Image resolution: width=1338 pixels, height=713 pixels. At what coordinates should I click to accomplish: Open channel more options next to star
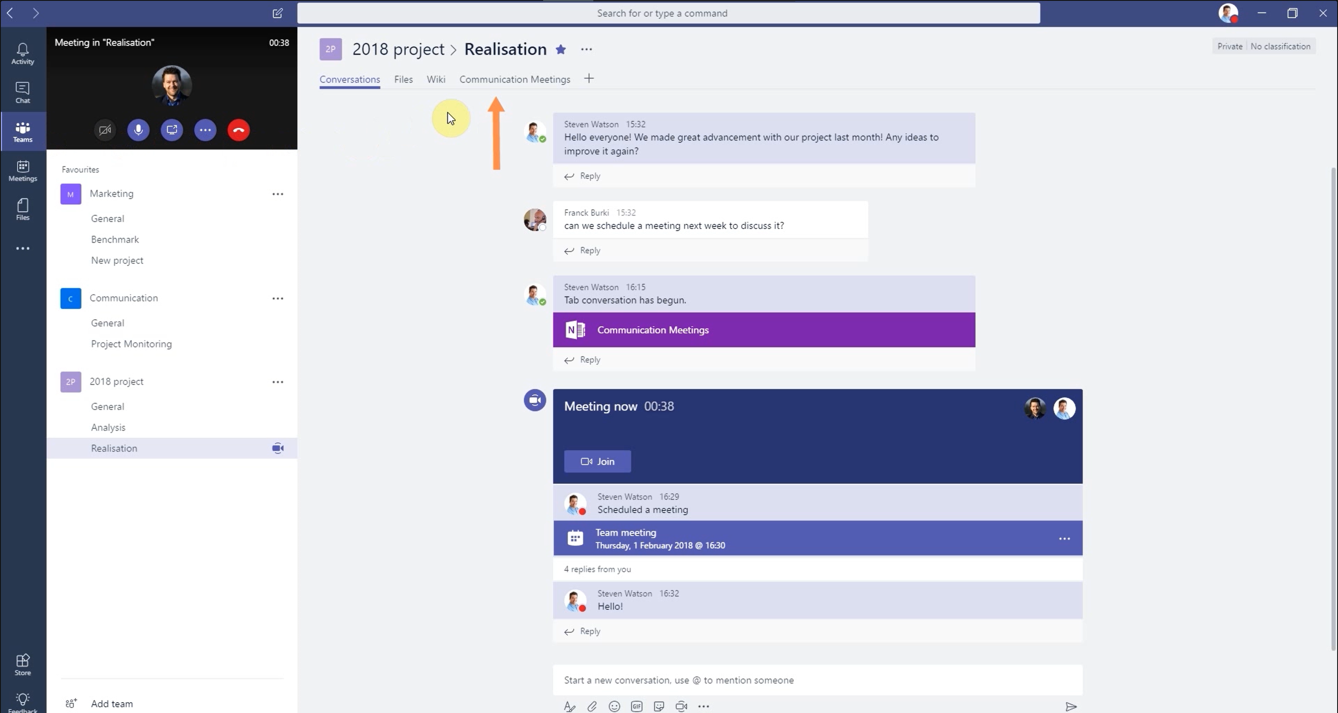[586, 49]
